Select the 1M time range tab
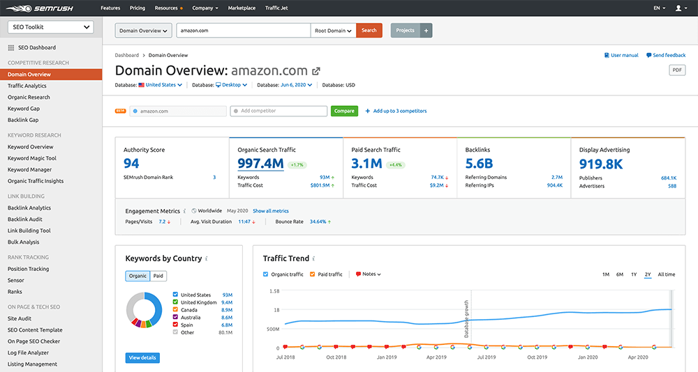Viewport: 698px width, 372px height. click(x=606, y=274)
